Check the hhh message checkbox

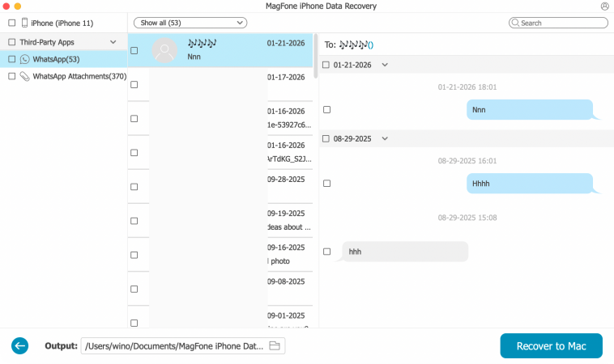point(327,252)
